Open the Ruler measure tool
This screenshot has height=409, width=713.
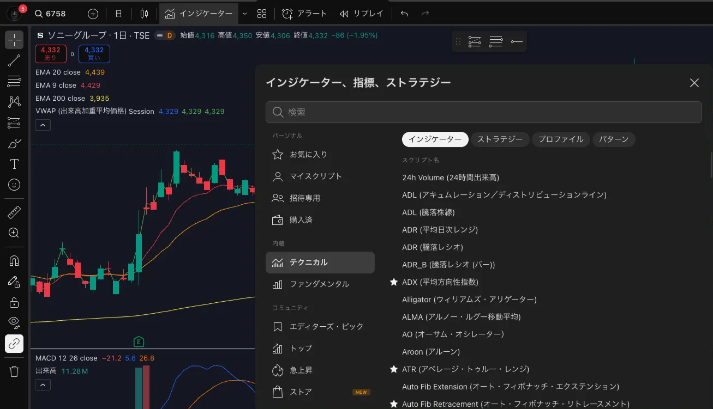tap(14, 212)
